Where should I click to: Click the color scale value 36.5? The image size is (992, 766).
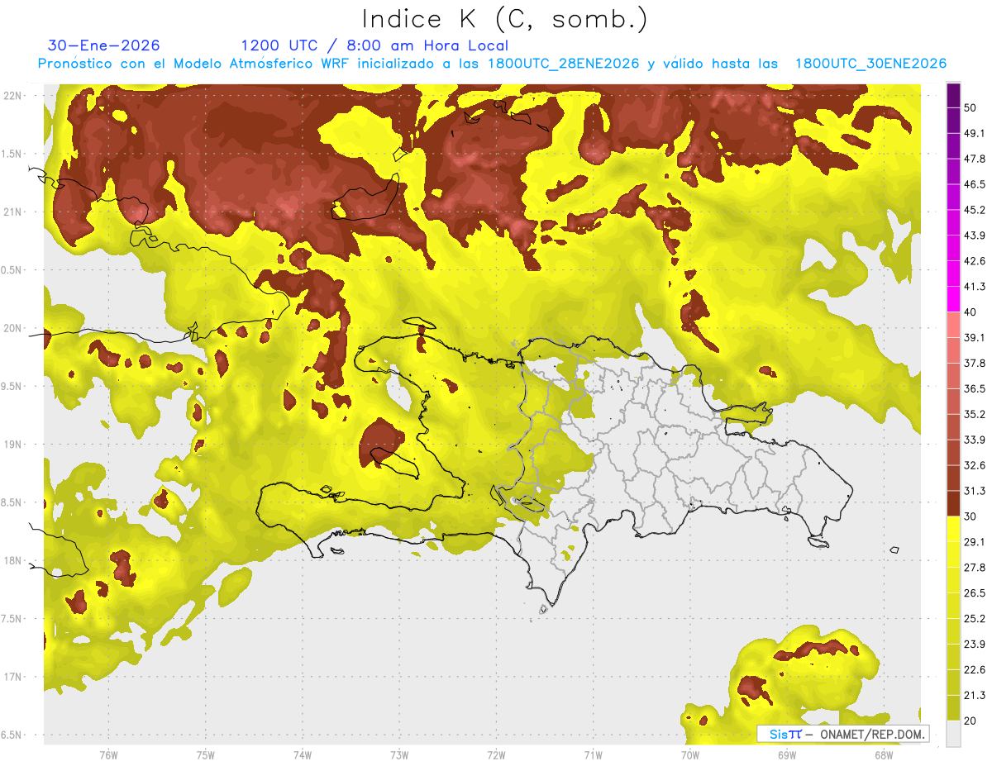point(975,388)
